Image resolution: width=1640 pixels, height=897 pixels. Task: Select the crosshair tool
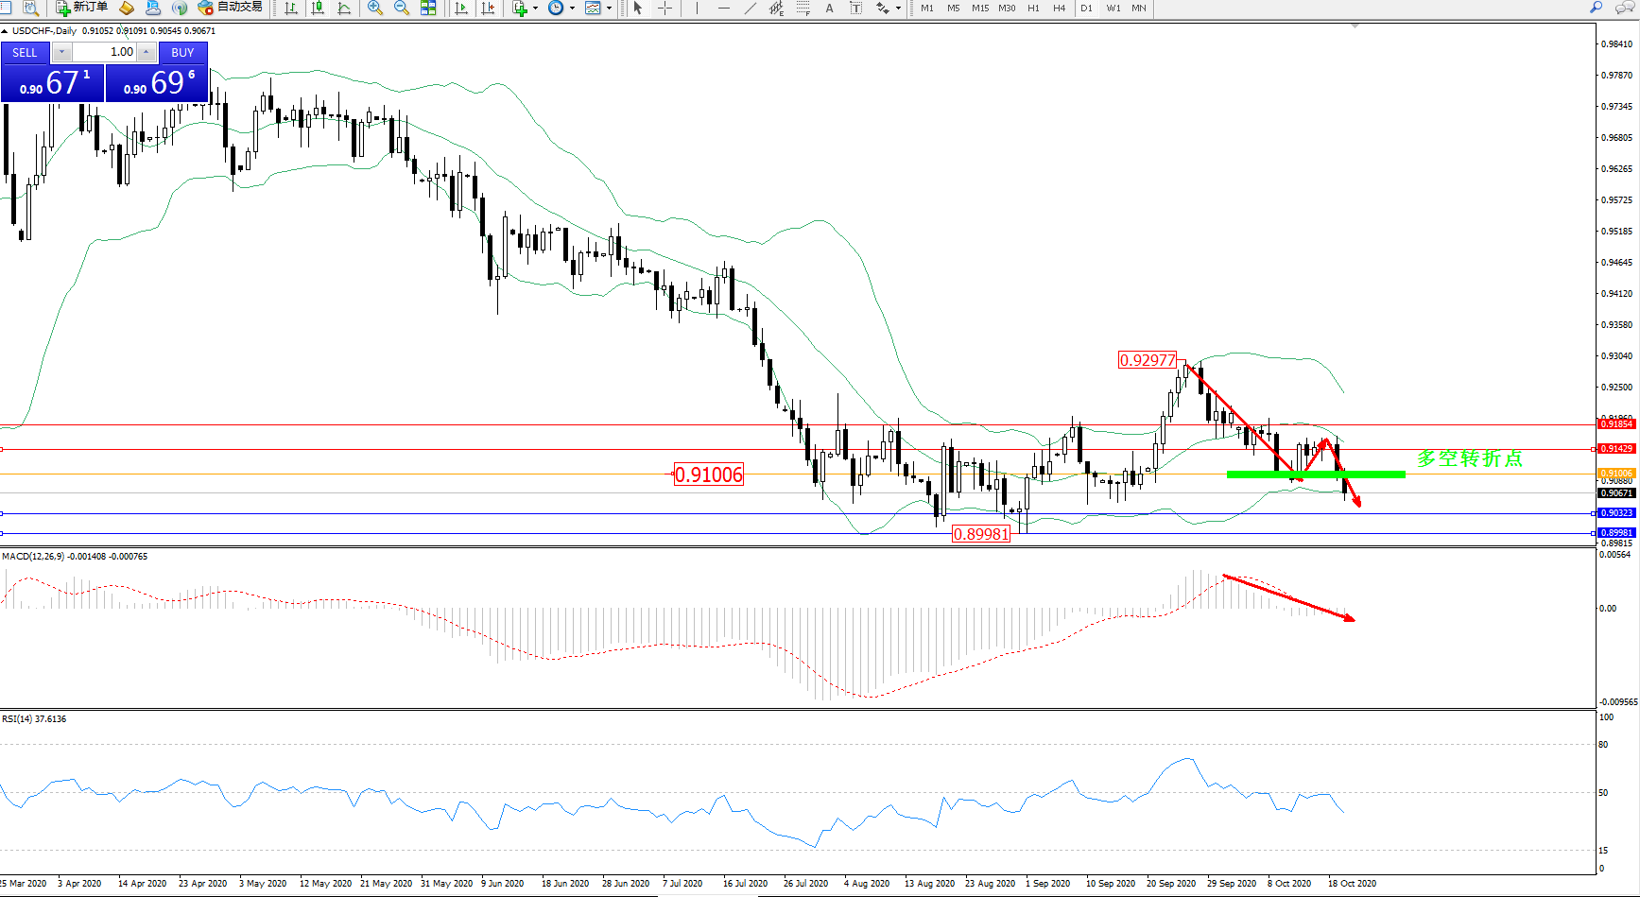click(x=665, y=9)
